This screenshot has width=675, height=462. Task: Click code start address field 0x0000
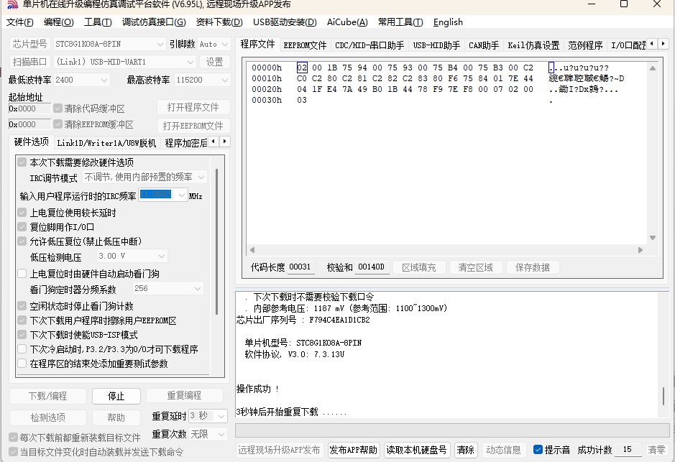click(29, 108)
